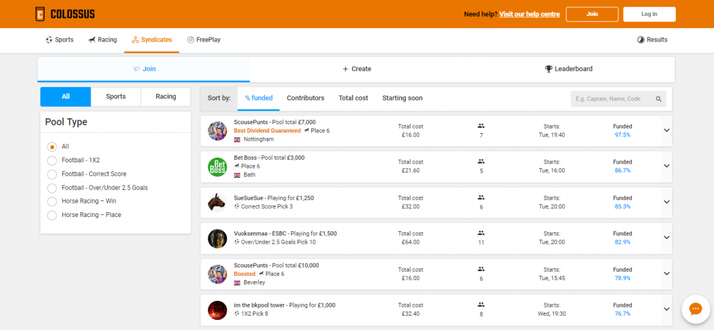Open the Results page
This screenshot has height=330, width=714.
click(x=652, y=40)
